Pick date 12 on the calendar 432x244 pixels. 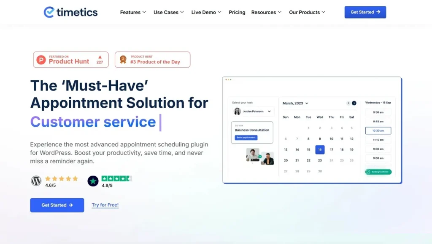point(351,139)
